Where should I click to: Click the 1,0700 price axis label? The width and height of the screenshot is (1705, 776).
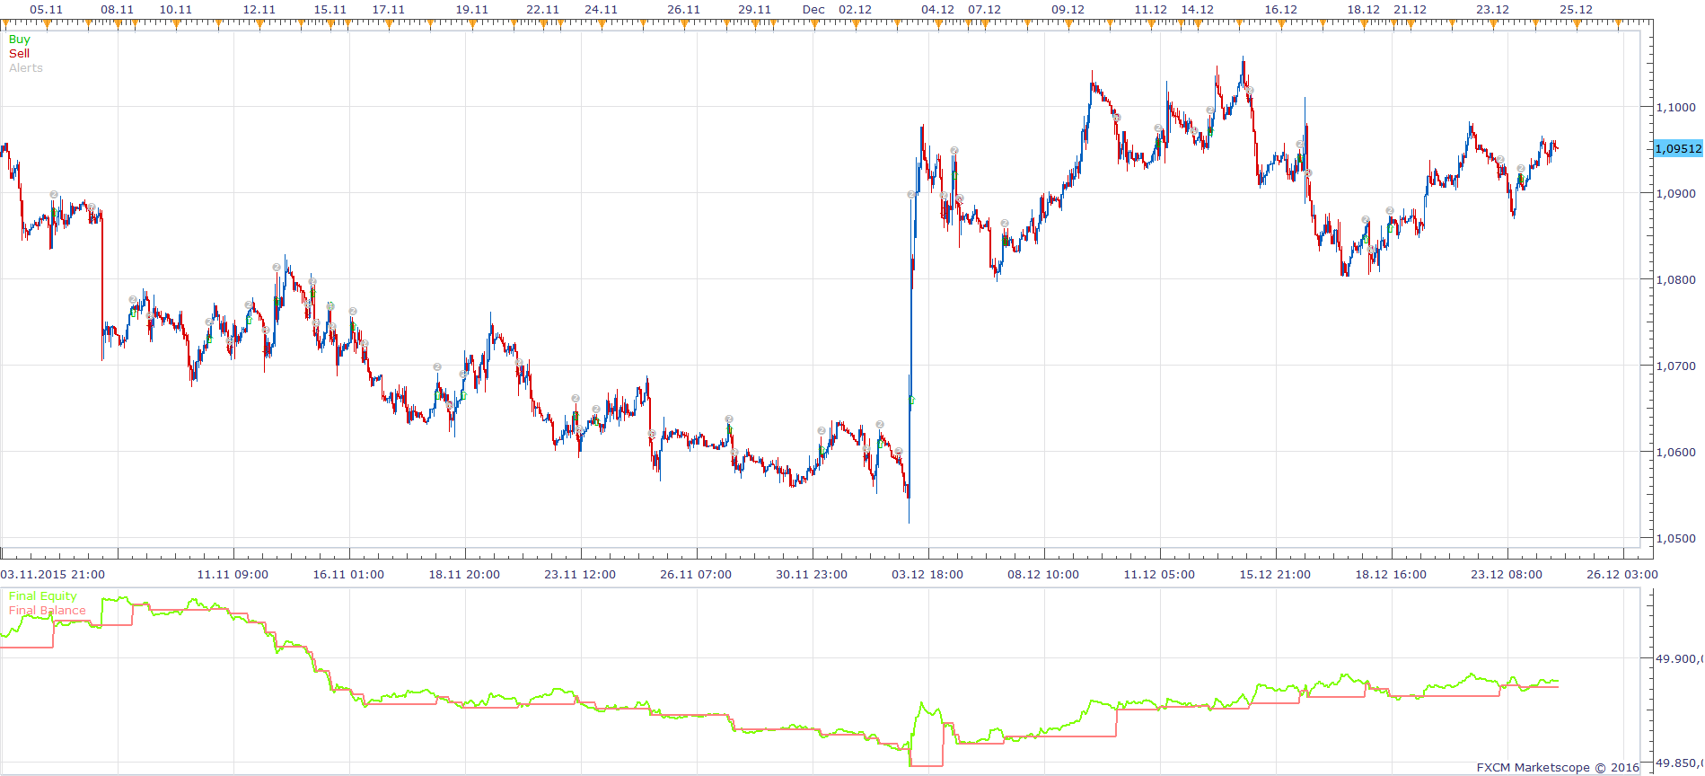[1676, 366]
